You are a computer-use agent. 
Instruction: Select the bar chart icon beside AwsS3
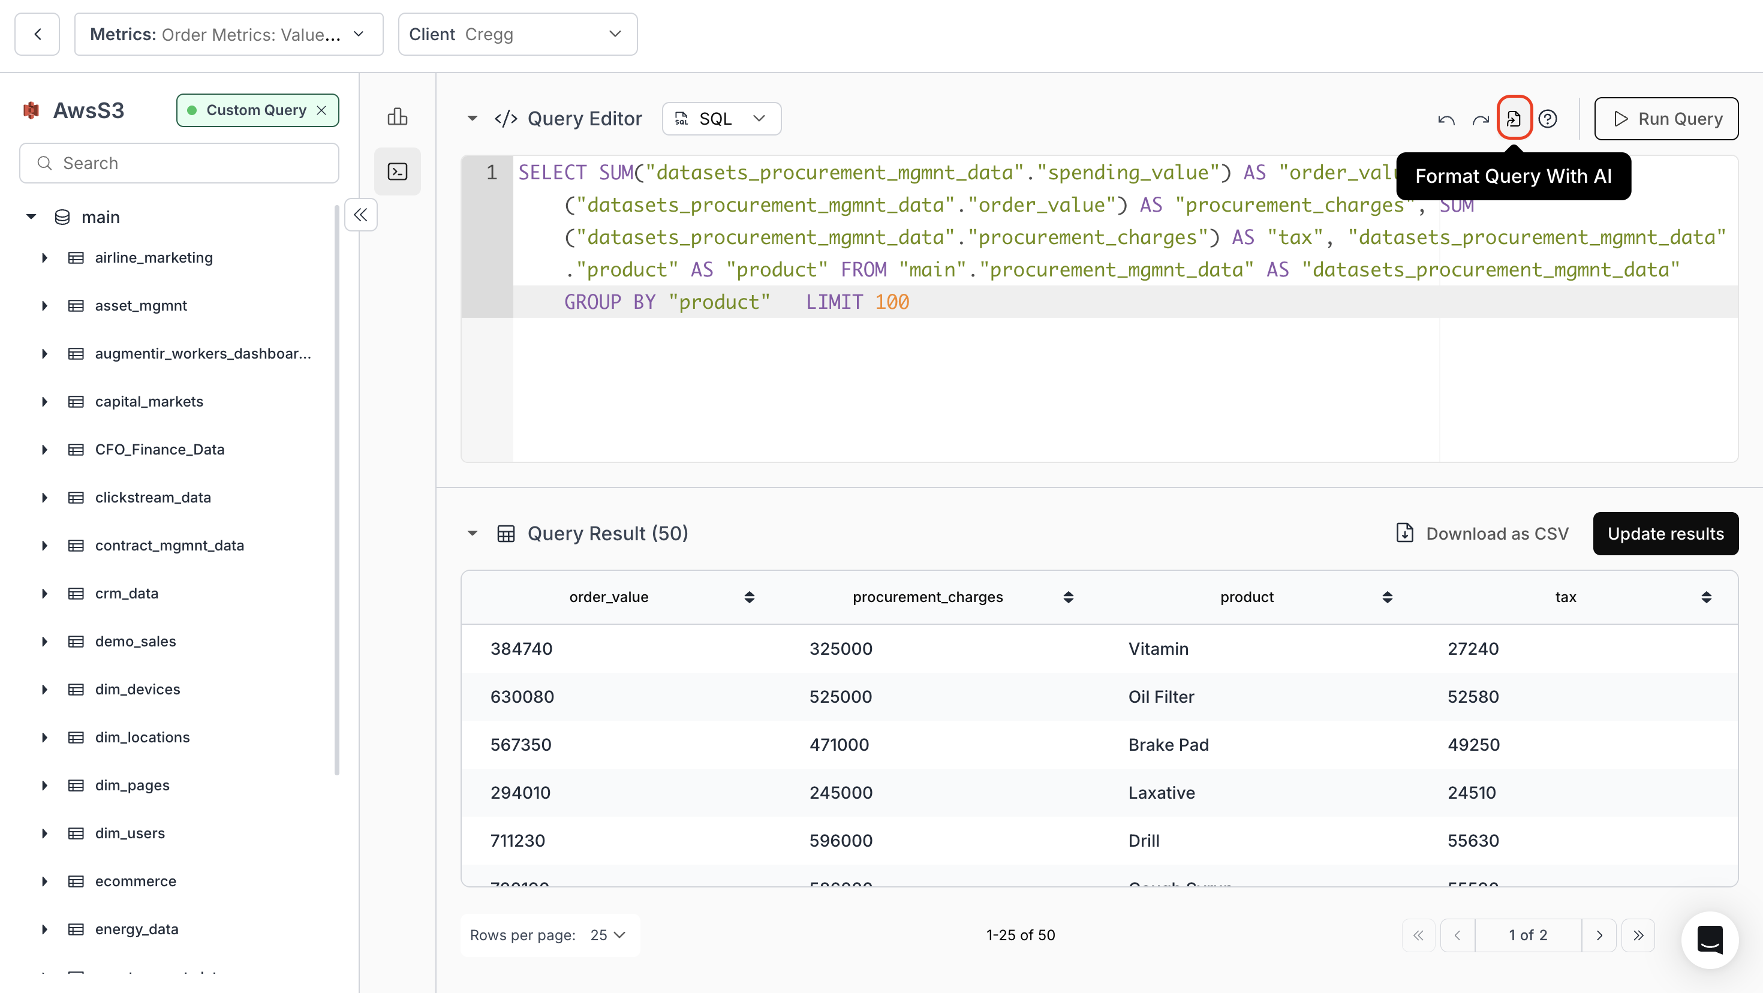pos(398,116)
